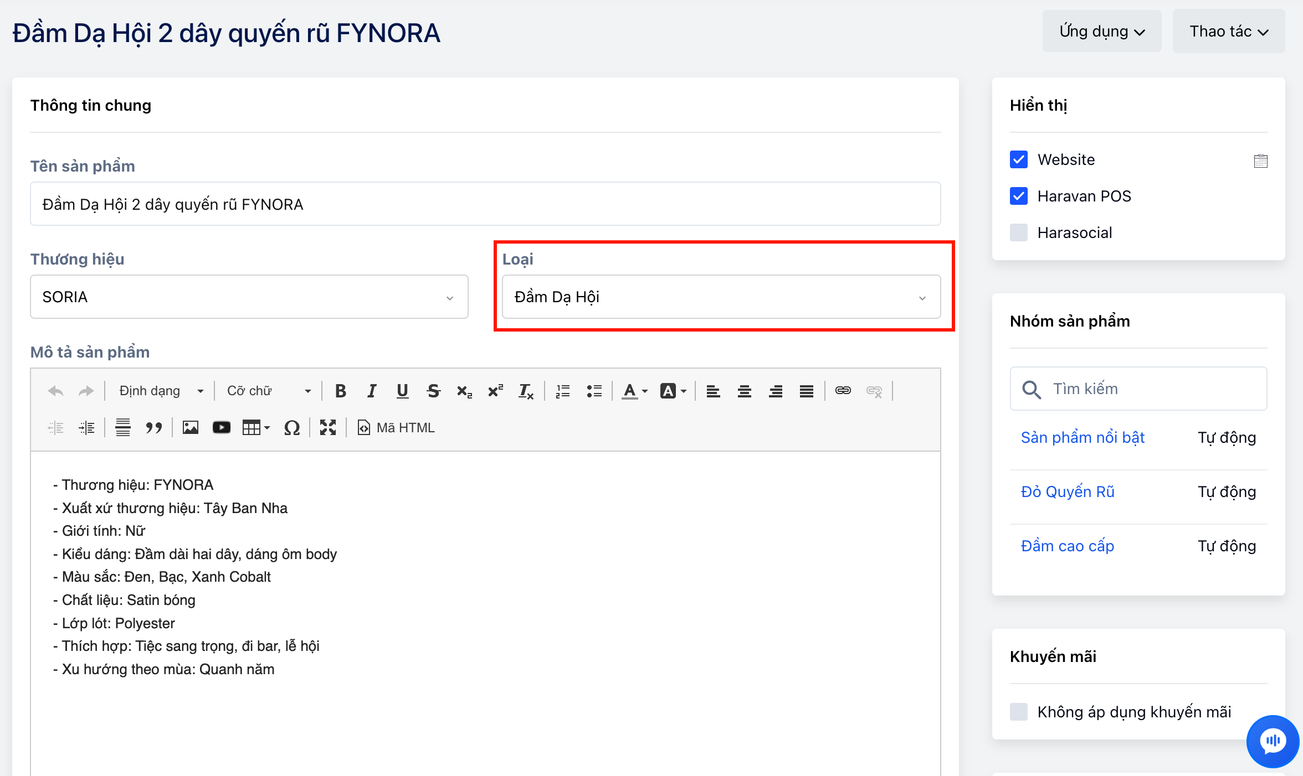
Task: Open the Ứng dụng menu
Action: tap(1101, 32)
